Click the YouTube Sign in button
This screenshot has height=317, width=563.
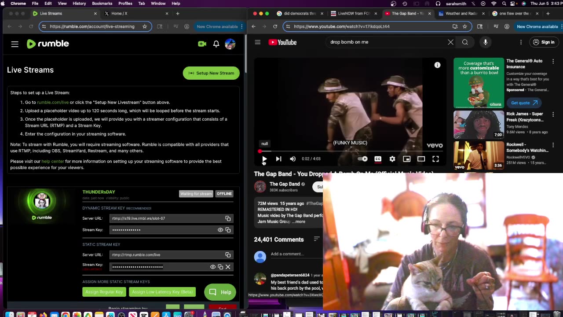tap(543, 42)
